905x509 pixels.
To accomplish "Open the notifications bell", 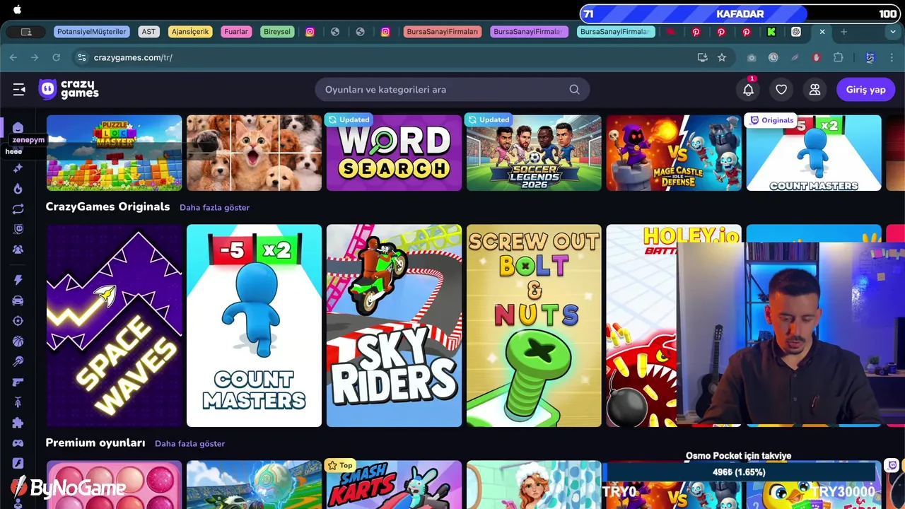I will point(748,90).
